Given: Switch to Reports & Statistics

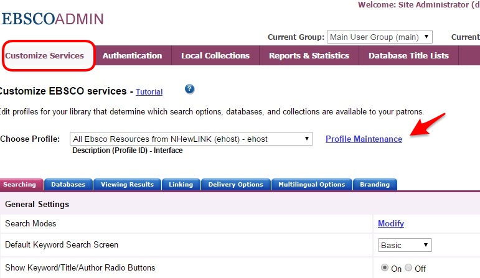Looking at the screenshot, I should (x=309, y=55).
